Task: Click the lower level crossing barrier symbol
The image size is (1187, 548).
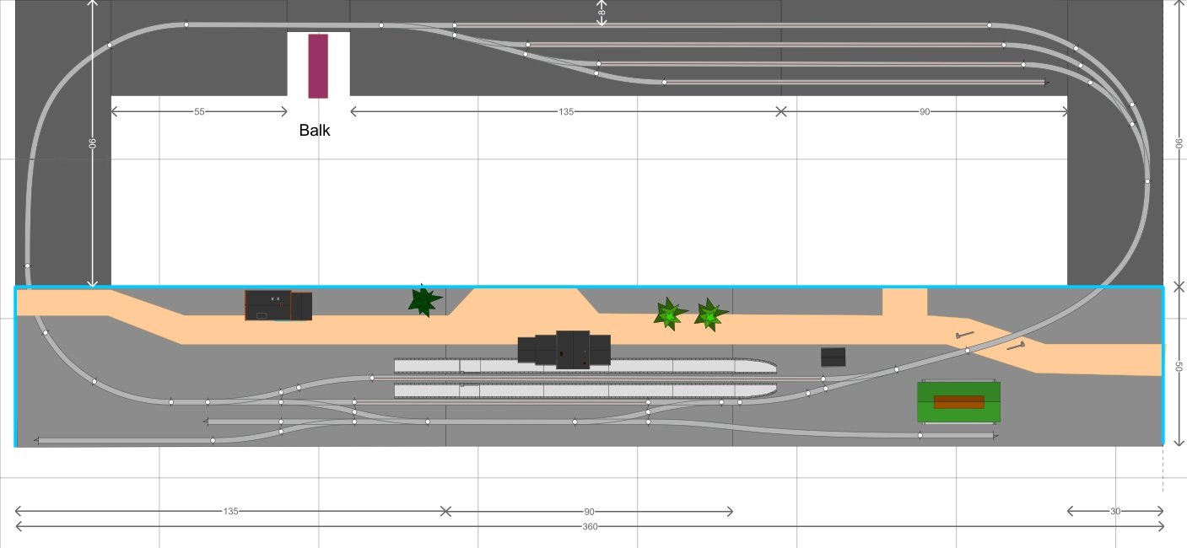Action: (x=1016, y=346)
